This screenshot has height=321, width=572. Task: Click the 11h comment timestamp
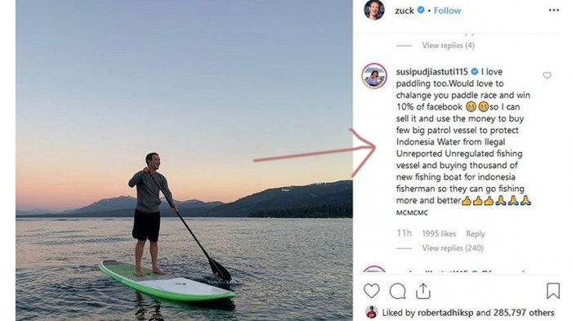click(404, 234)
